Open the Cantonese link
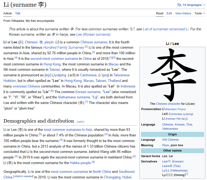 click(x=88, y=75)
